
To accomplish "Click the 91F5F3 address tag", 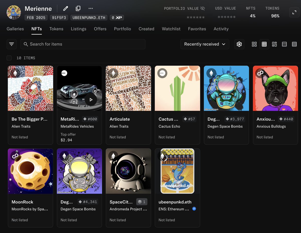I will (59, 18).
